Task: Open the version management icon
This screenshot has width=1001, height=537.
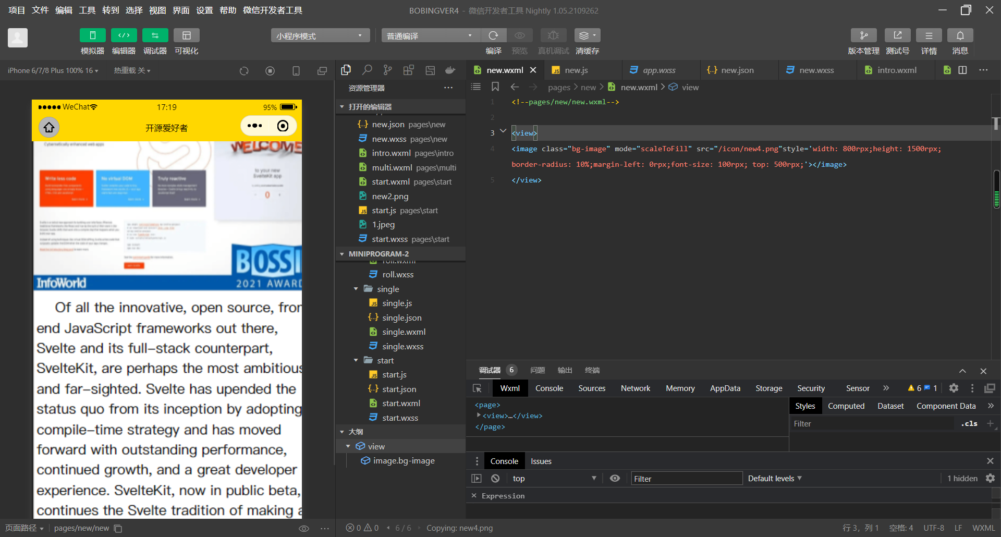Action: click(x=863, y=35)
